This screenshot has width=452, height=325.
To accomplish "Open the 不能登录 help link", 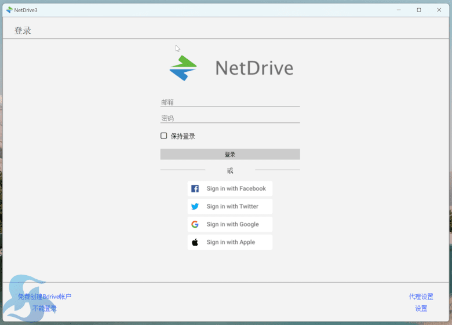I will coord(45,309).
